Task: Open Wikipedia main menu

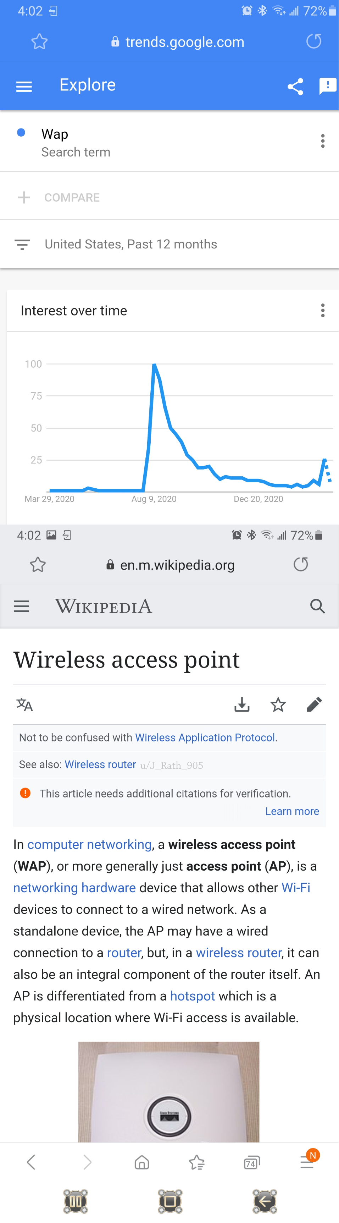Action: (x=21, y=606)
